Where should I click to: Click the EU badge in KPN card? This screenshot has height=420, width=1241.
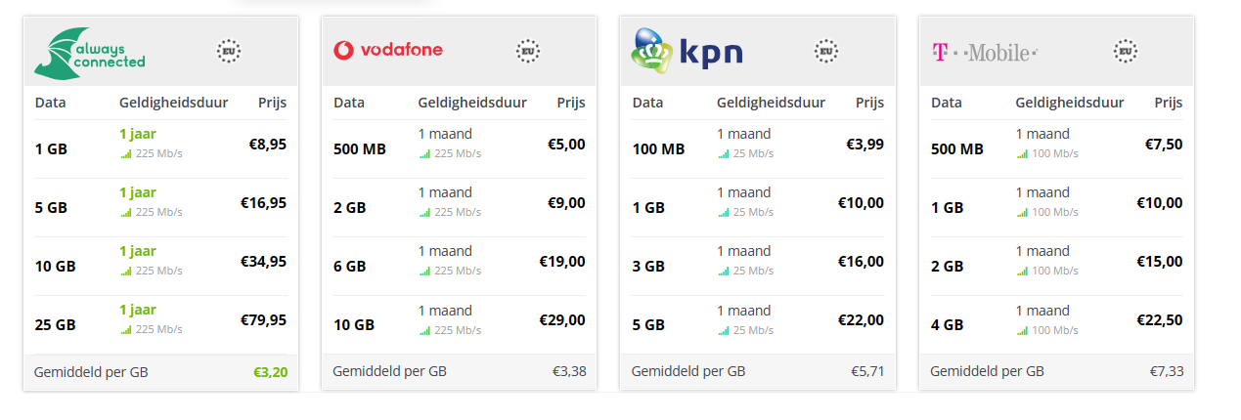(826, 51)
